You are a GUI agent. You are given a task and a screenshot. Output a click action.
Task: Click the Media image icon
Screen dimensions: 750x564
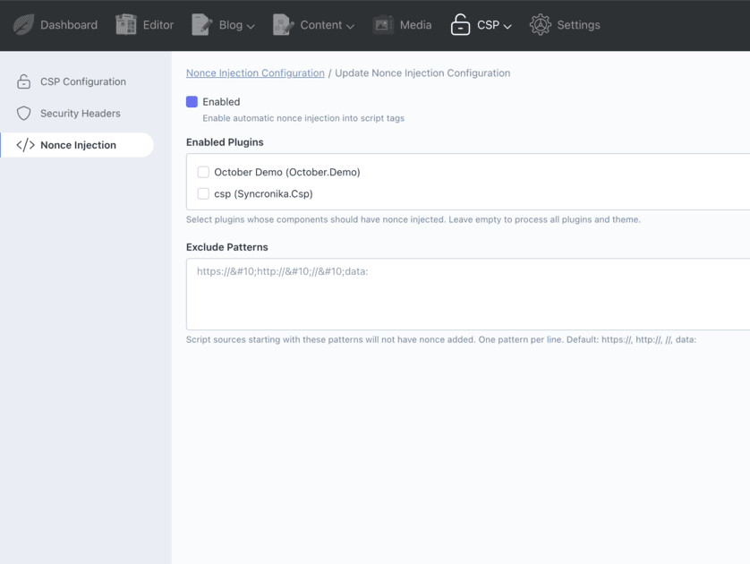point(383,25)
